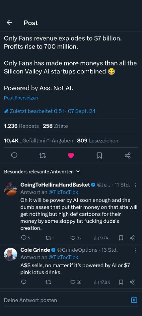Like Cole Grinde's reply with 58 likes
This screenshot has height=316, width=142.
click(76, 282)
